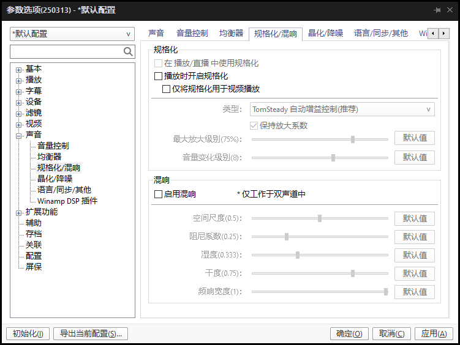Select 规格化/混响 in the tree

pyautogui.click(x=59, y=168)
